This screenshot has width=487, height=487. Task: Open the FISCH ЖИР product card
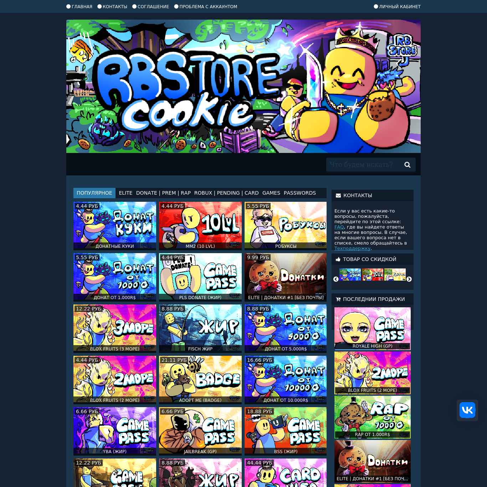click(x=200, y=328)
